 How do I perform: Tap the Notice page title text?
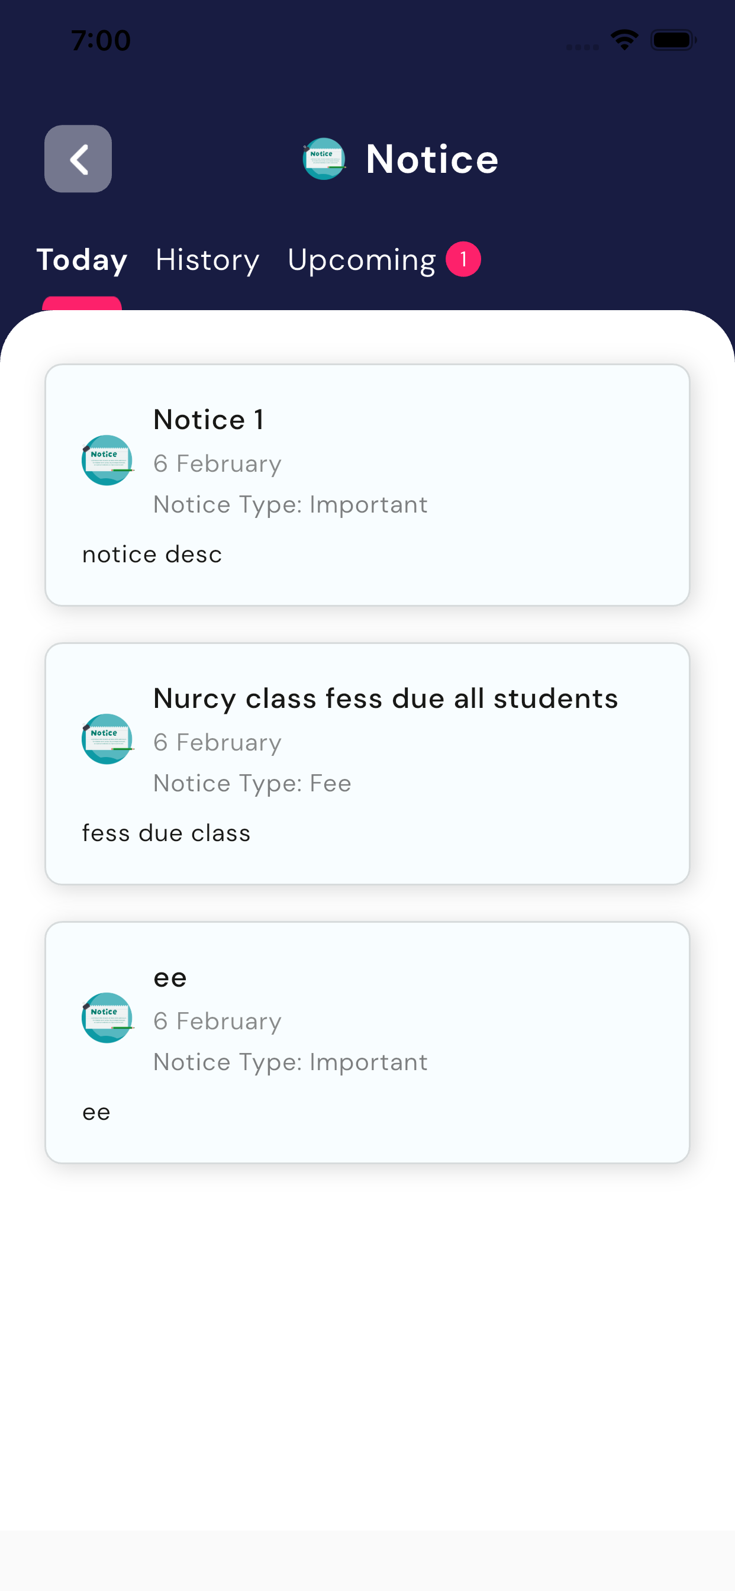[x=432, y=159]
